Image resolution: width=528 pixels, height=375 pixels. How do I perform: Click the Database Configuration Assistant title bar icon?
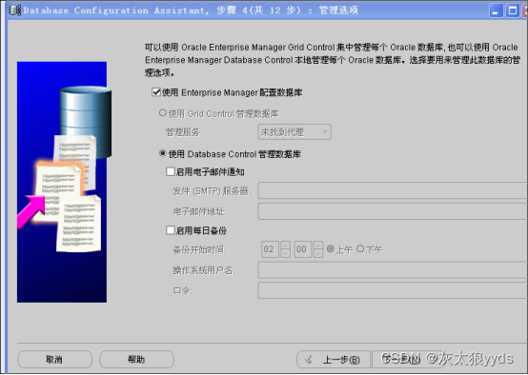tap(15, 10)
